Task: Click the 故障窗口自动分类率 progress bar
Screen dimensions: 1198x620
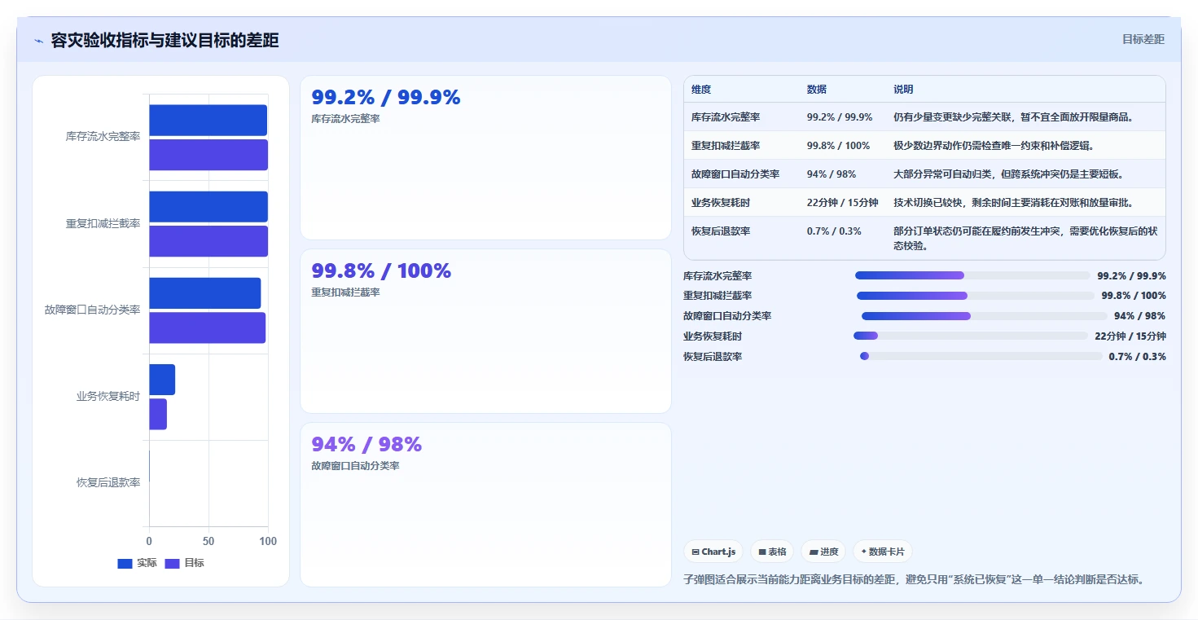Action: click(984, 316)
